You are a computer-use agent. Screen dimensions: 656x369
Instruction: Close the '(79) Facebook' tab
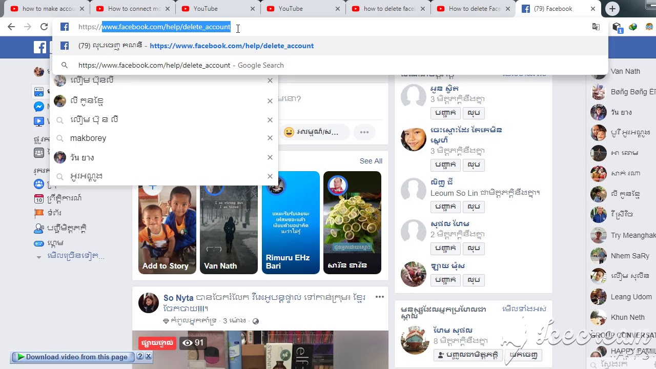[593, 9]
